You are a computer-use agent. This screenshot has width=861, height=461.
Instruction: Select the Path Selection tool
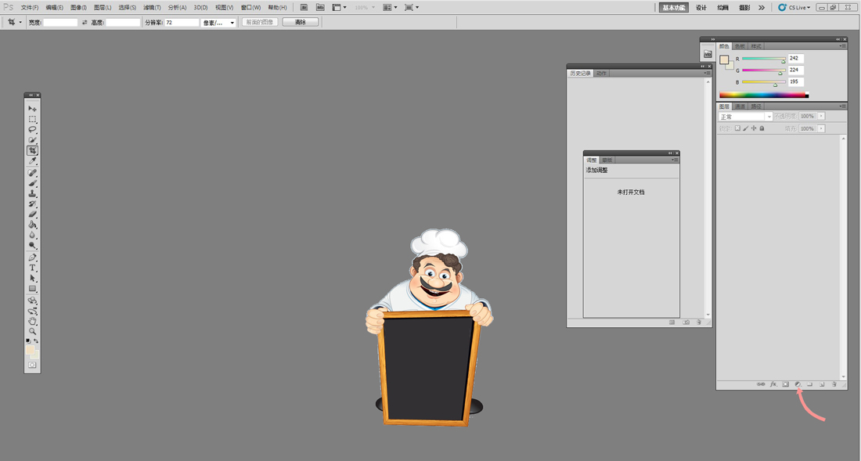(32, 279)
